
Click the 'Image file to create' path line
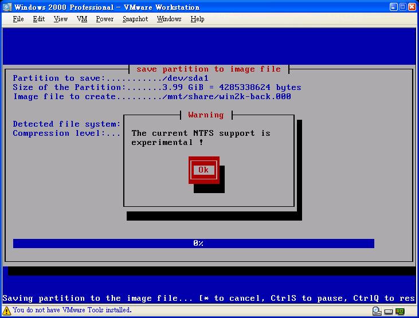point(152,96)
